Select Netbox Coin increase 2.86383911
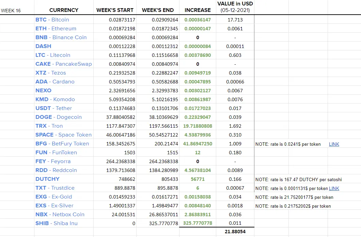 pyautogui.click(x=198, y=215)
